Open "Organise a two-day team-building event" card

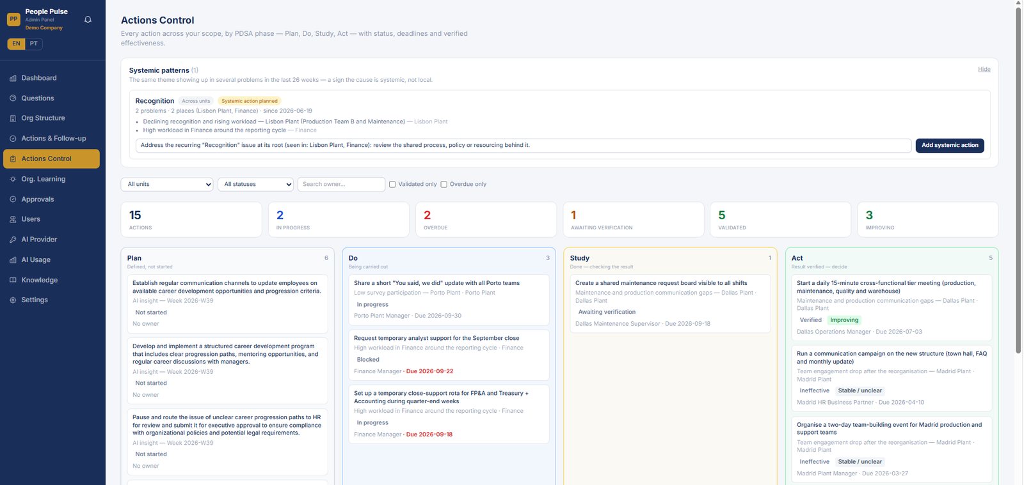pyautogui.click(x=892, y=449)
